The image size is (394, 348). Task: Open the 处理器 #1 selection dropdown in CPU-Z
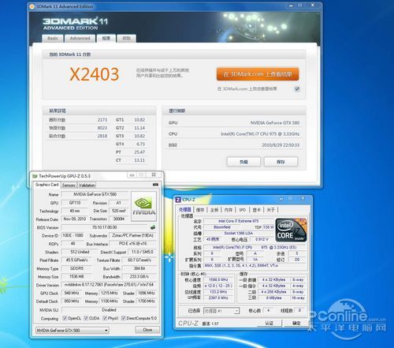click(x=221, y=311)
